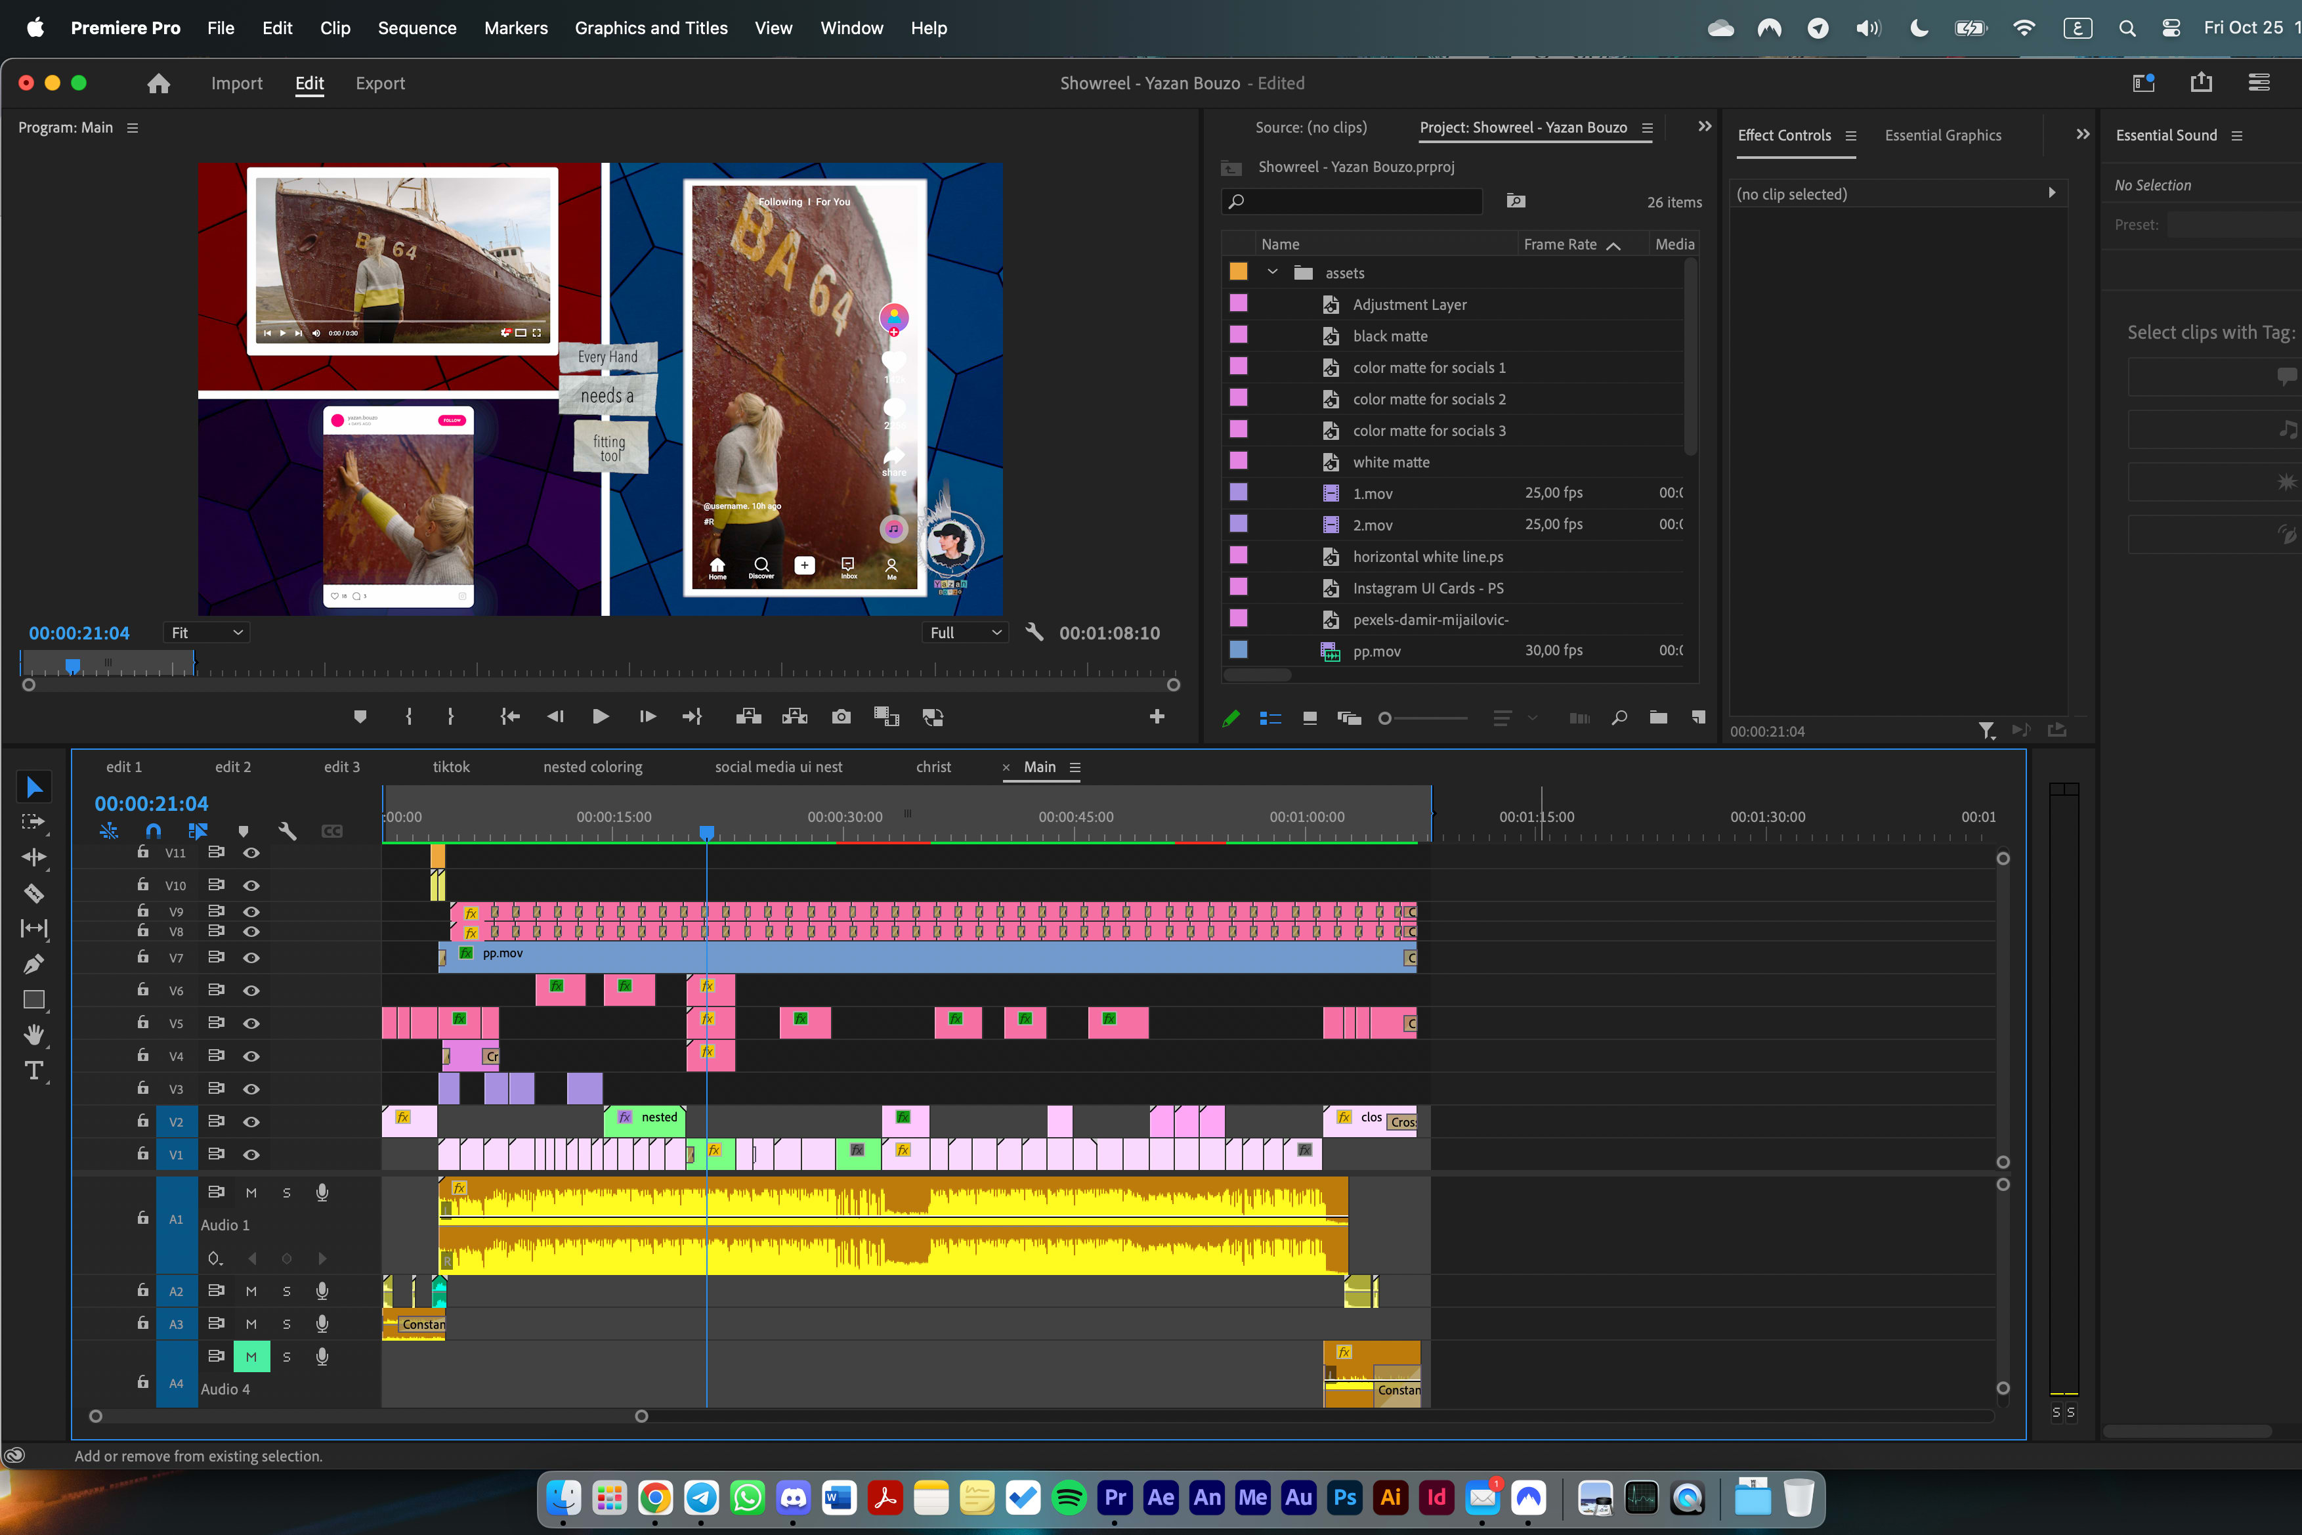
Task: Click the Export Frame camera icon
Action: (x=841, y=716)
